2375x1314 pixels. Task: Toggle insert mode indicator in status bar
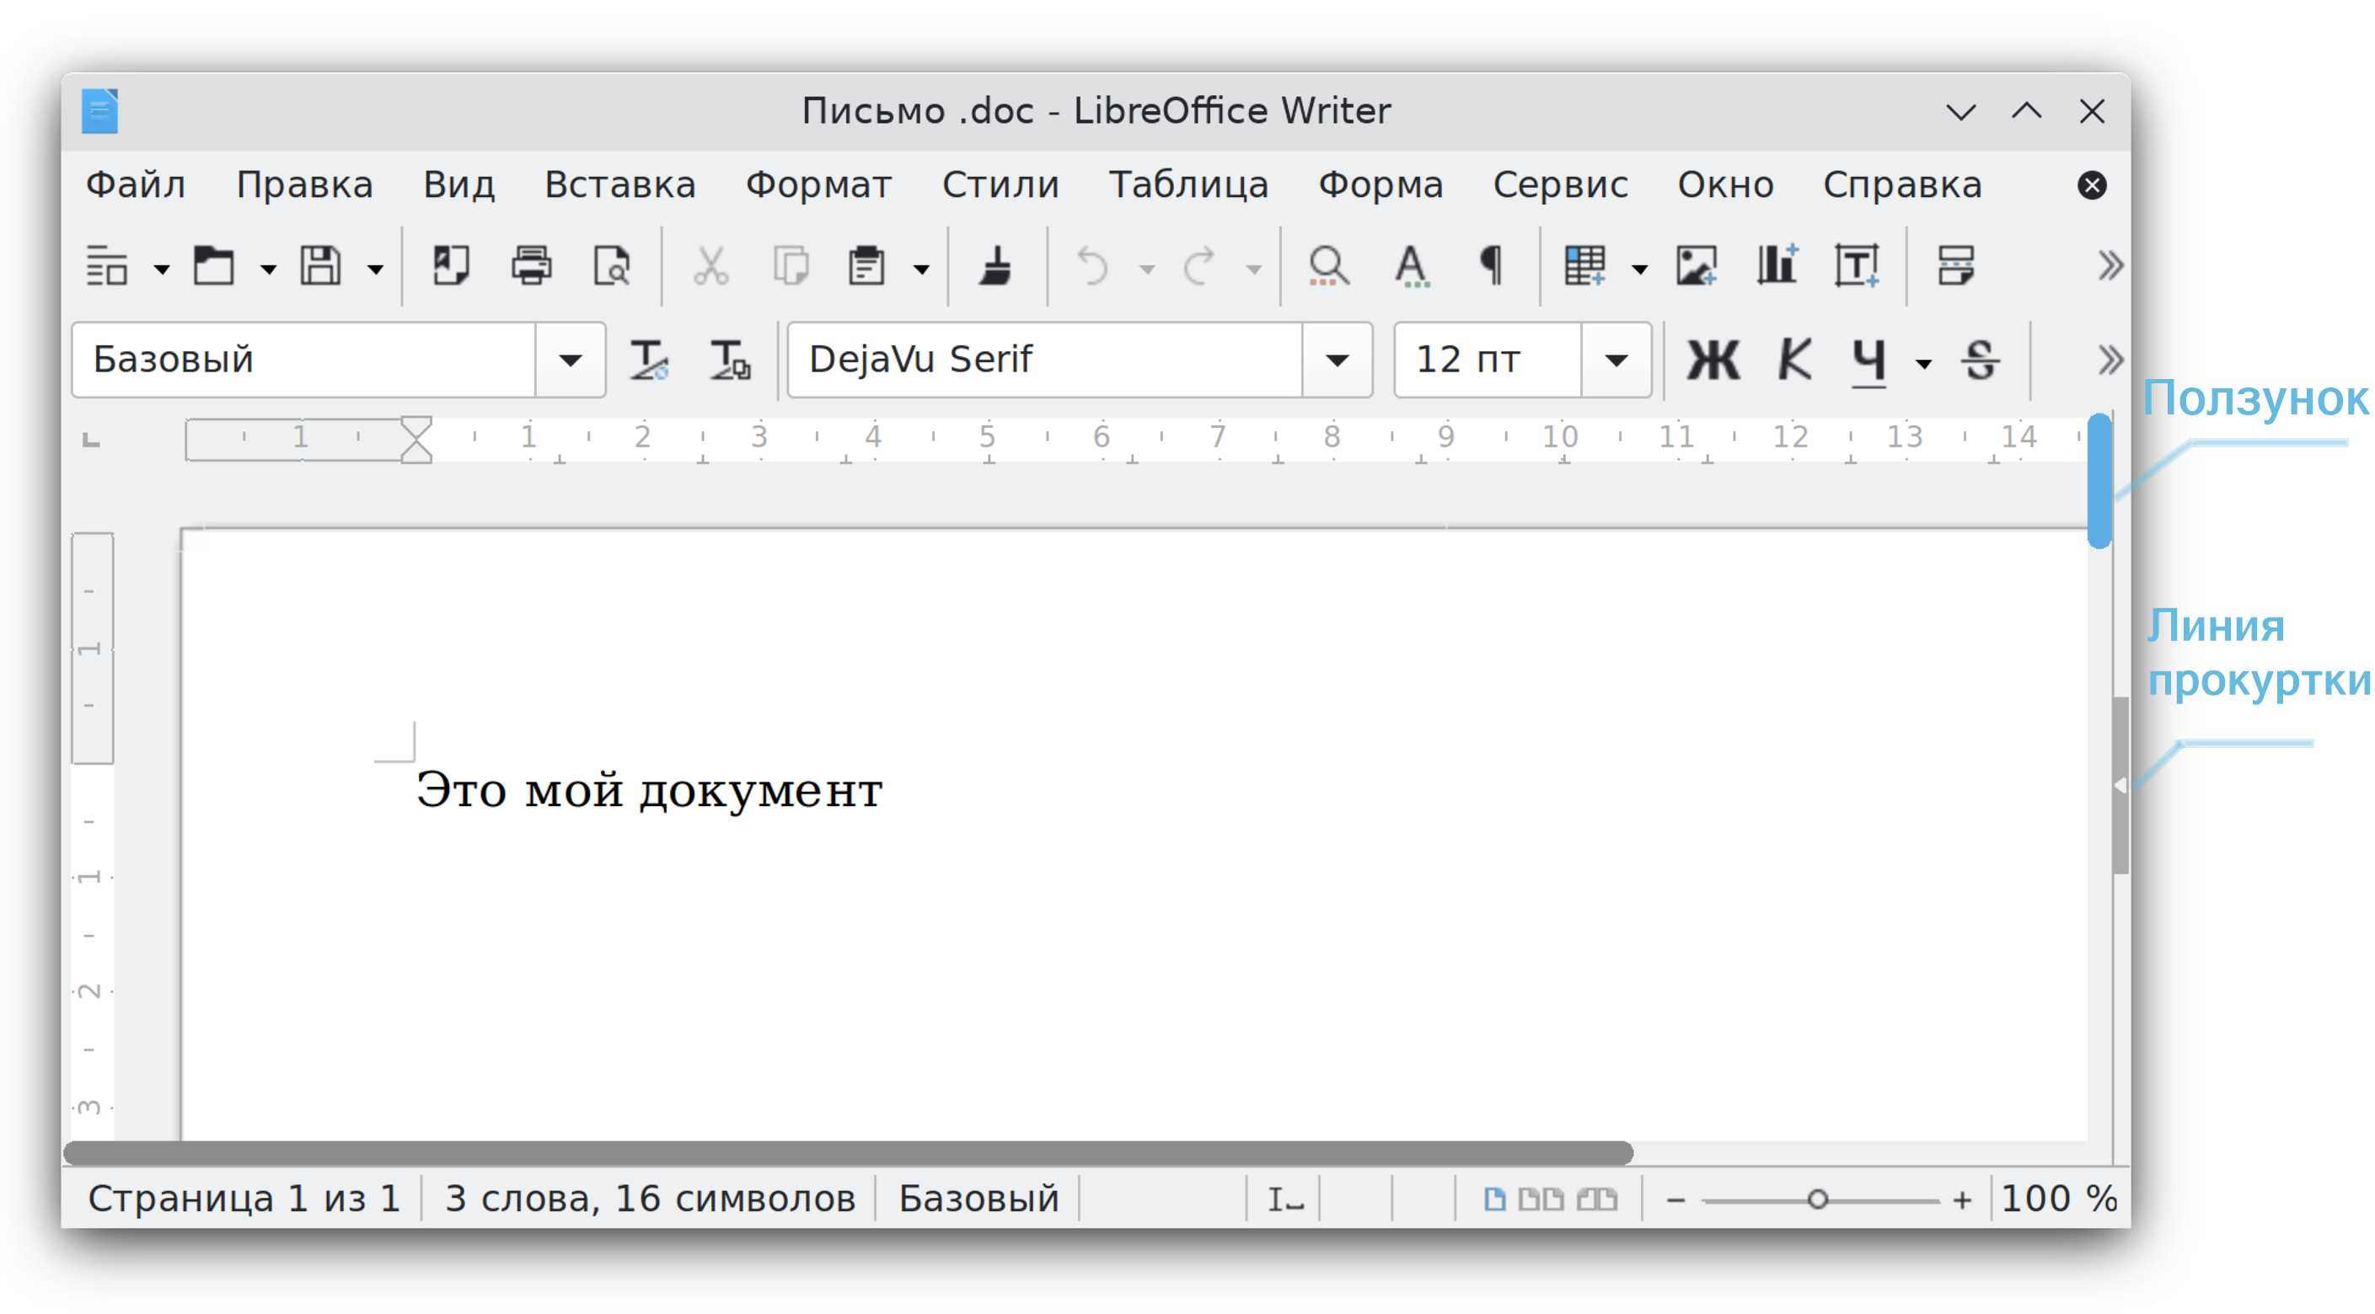(1285, 1199)
